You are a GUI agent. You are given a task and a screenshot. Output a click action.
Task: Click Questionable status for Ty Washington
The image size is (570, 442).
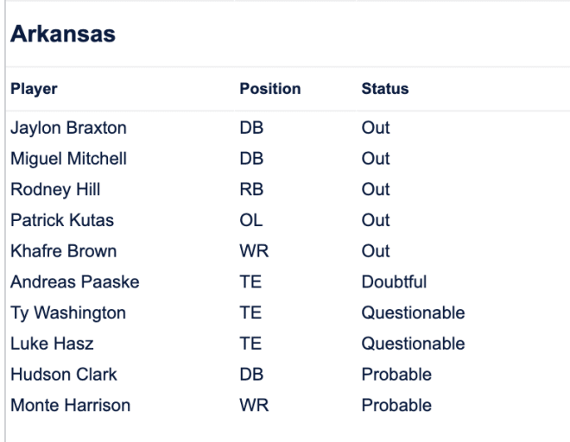pos(413,313)
